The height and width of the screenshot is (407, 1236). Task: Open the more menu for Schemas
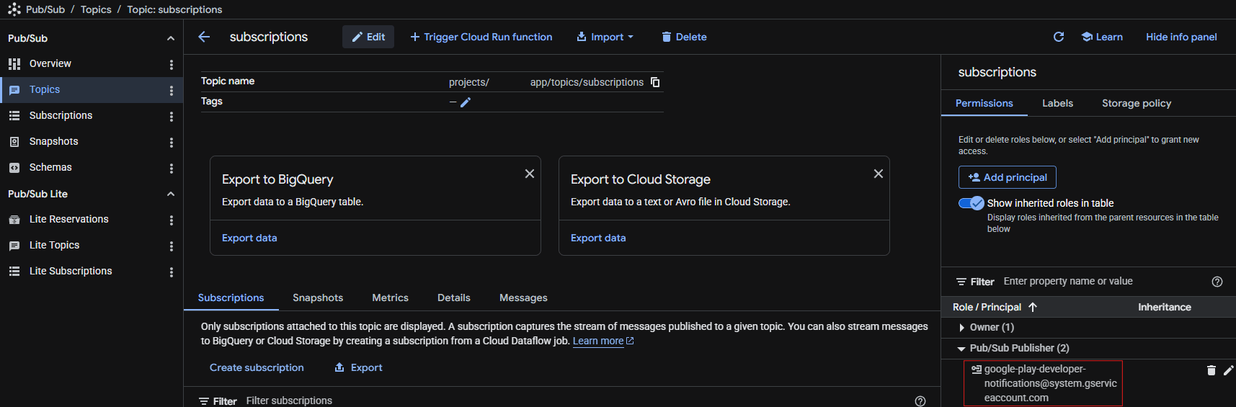[x=172, y=168]
